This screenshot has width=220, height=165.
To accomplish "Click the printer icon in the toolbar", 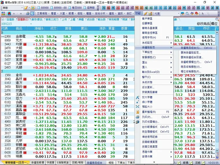I will (28, 13).
